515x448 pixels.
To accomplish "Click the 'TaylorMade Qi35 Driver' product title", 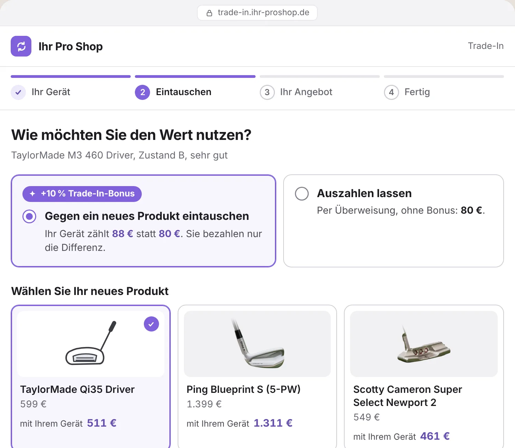I will tap(77, 389).
